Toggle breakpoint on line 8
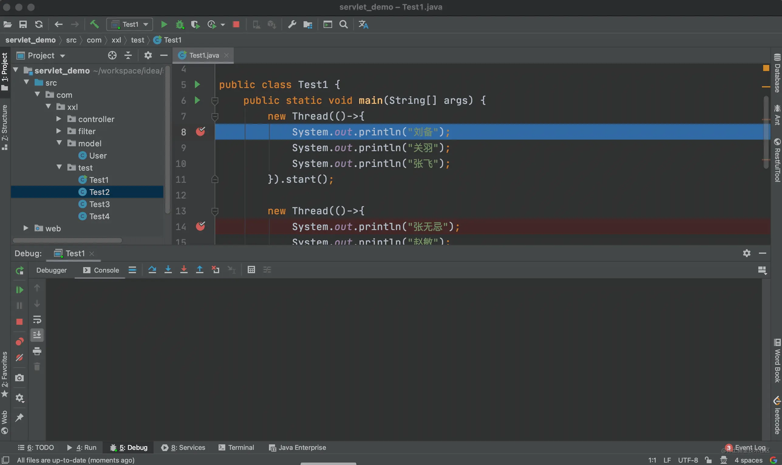Image resolution: width=782 pixels, height=465 pixels. pyautogui.click(x=200, y=132)
